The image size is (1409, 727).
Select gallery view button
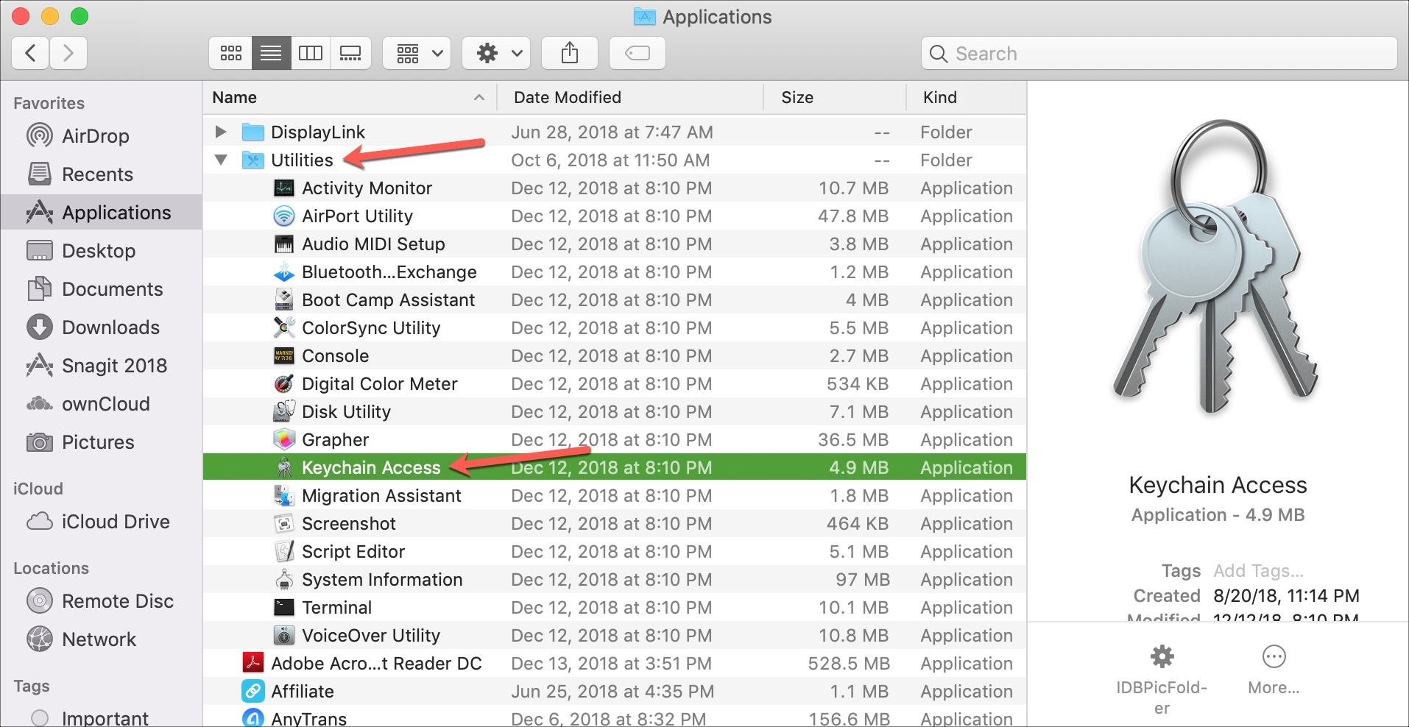pos(350,53)
